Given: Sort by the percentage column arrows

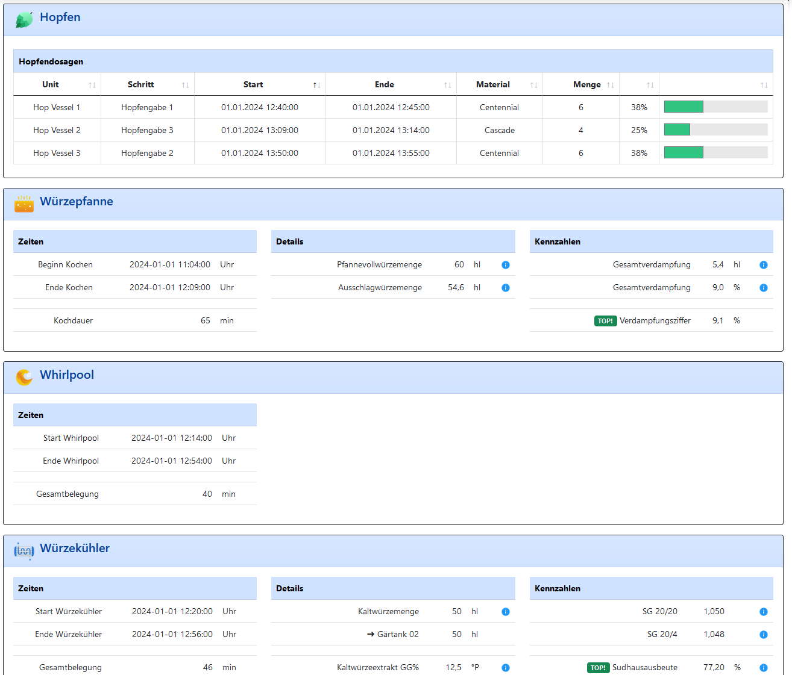Looking at the screenshot, I should (x=650, y=85).
